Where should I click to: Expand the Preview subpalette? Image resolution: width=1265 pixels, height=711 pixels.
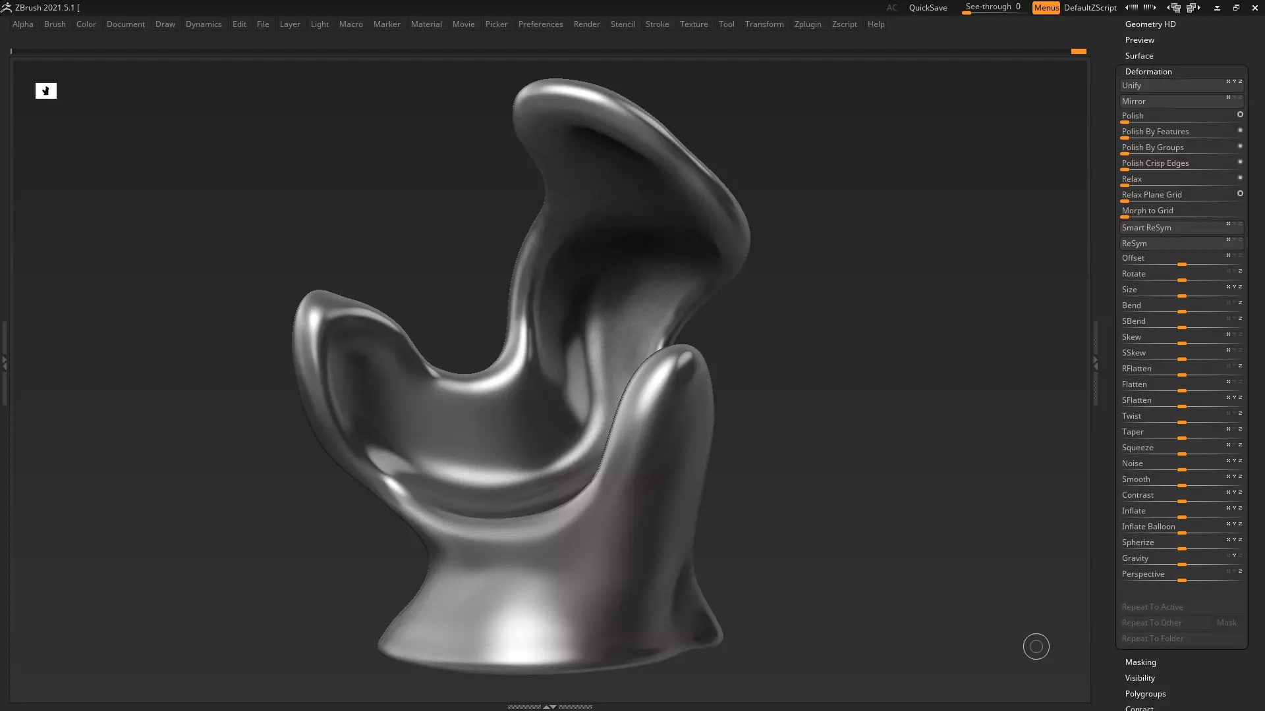(1139, 40)
